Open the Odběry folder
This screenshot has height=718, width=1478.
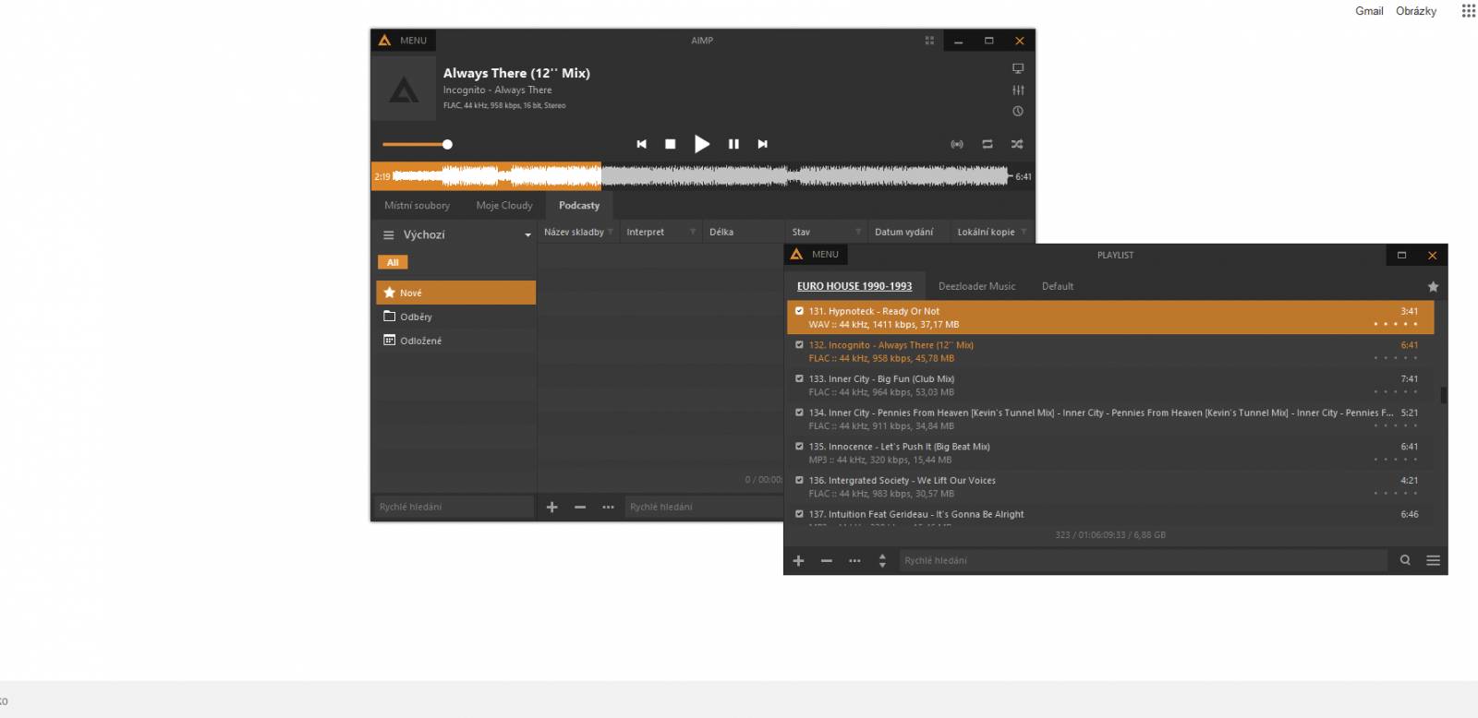pos(456,317)
